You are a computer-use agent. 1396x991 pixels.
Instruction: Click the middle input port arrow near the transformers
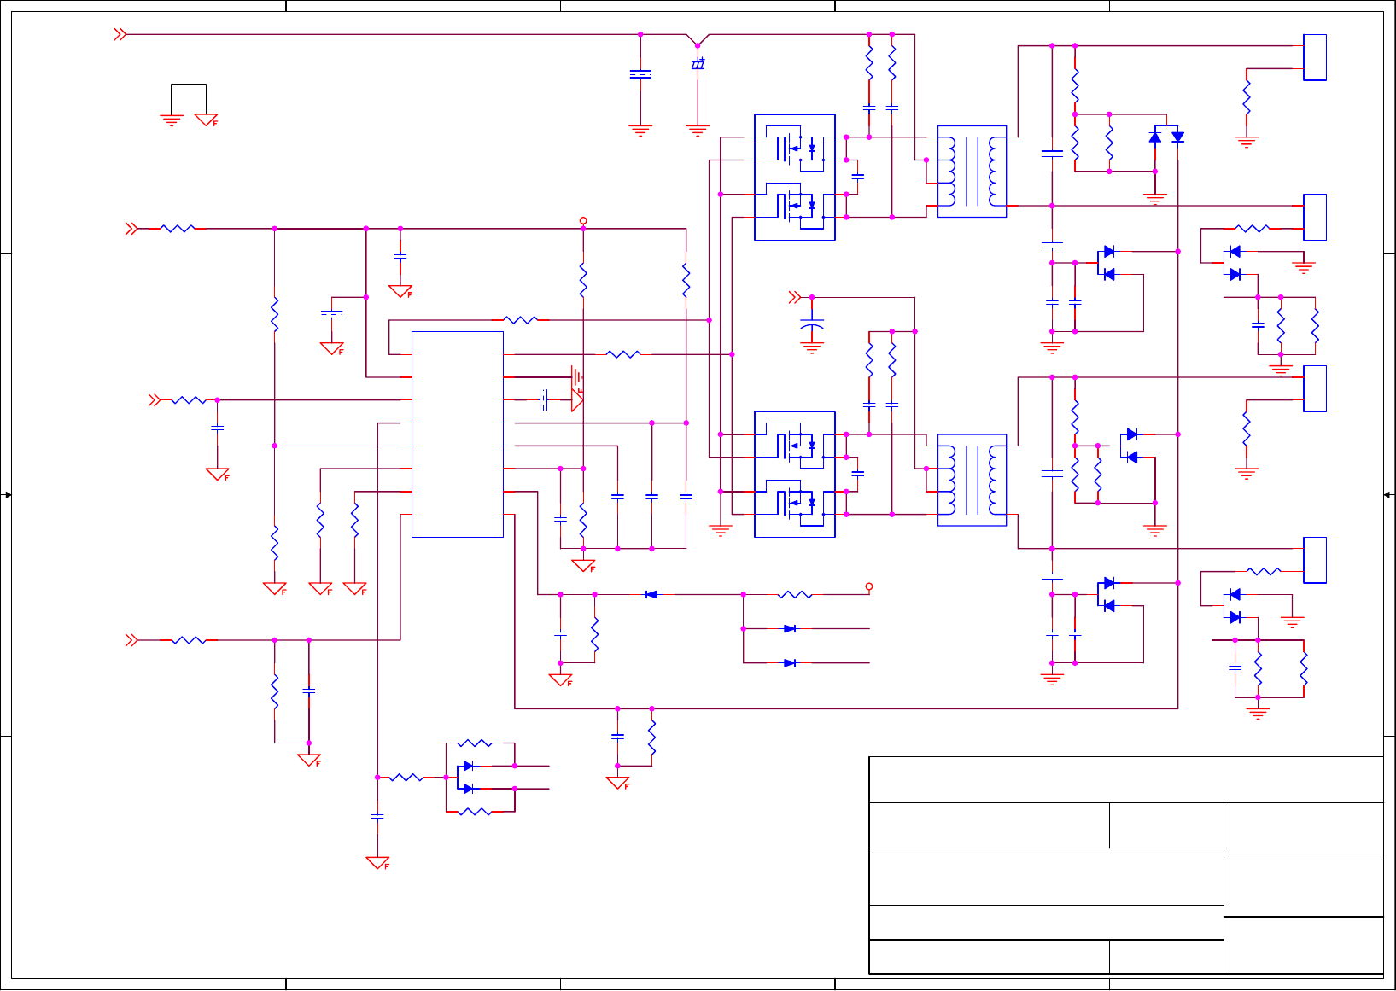(795, 297)
